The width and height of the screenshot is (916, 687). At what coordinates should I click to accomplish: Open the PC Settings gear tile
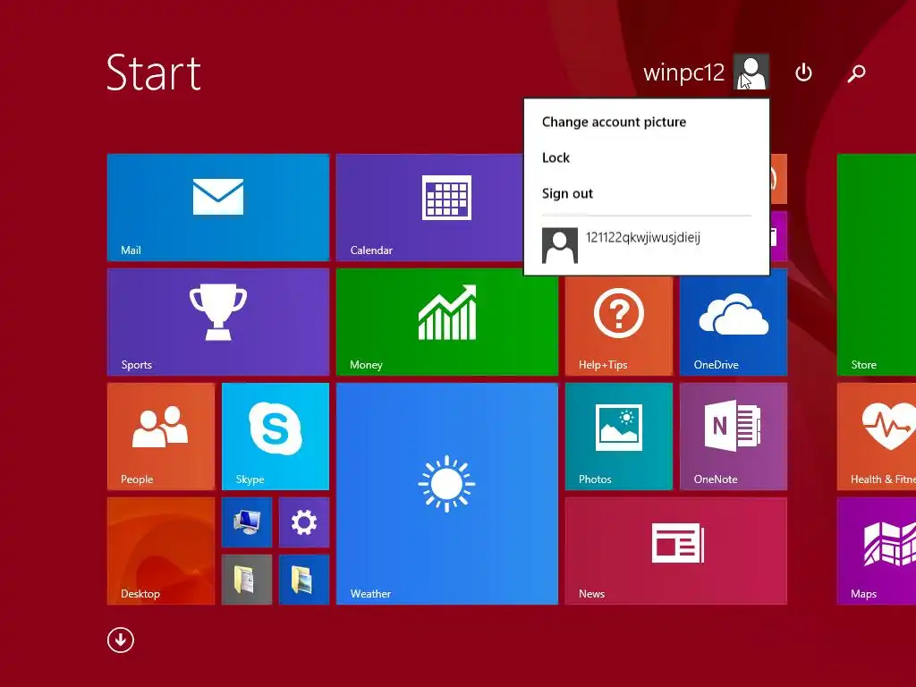point(304,522)
